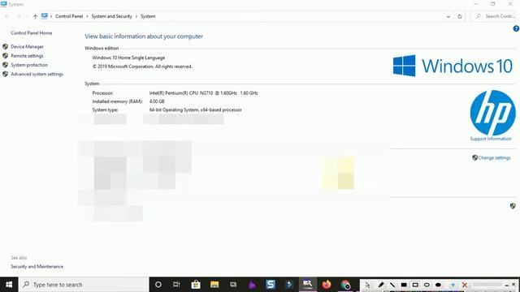Open File Explorer from taskbar

[x=214, y=285]
